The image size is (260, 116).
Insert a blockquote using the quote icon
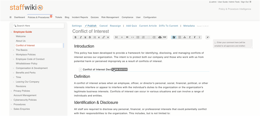pyautogui.click(x=127, y=37)
